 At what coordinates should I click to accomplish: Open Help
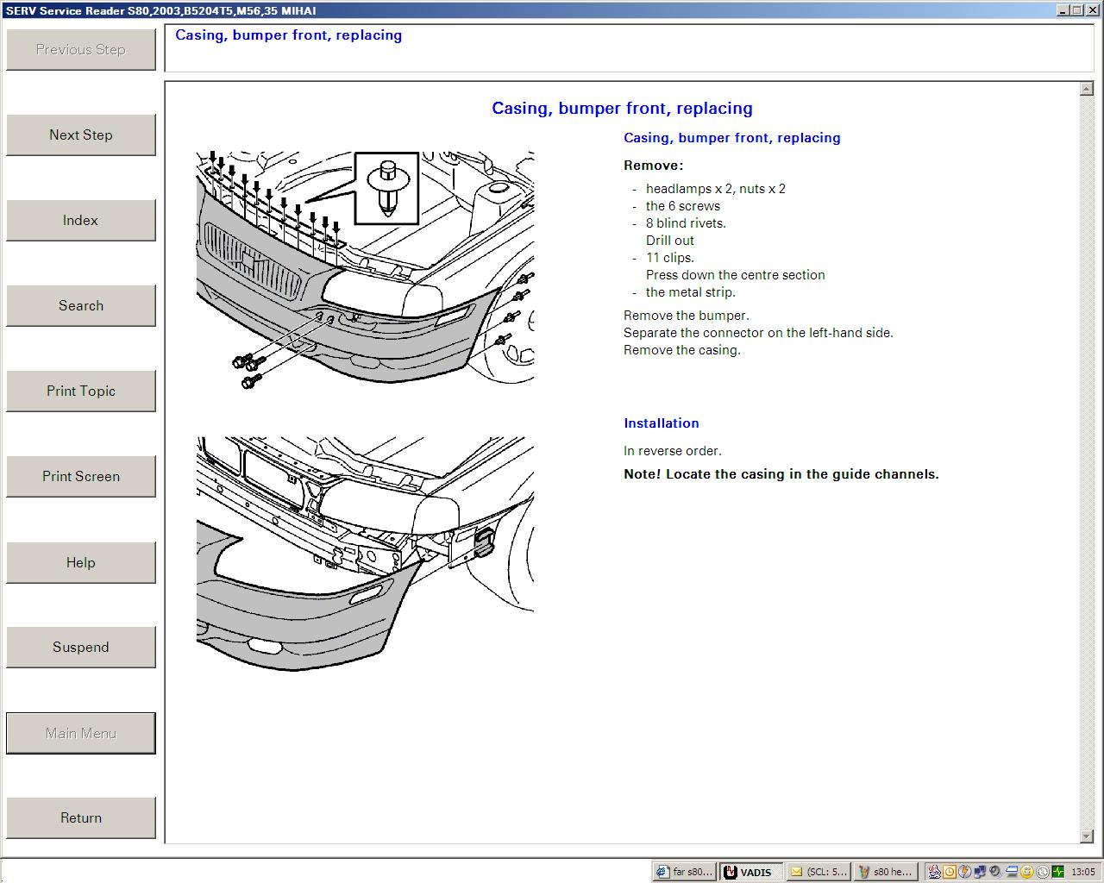pos(81,563)
